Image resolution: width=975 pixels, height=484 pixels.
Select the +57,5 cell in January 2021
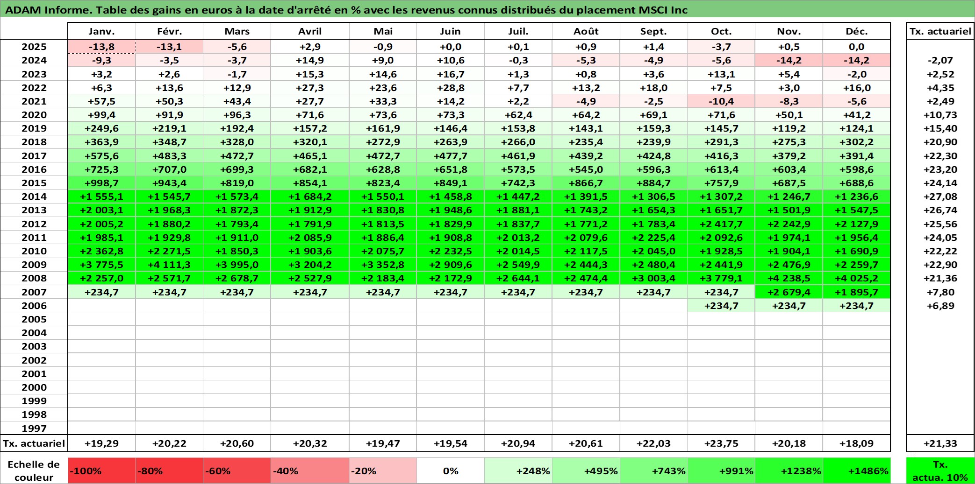click(x=102, y=101)
